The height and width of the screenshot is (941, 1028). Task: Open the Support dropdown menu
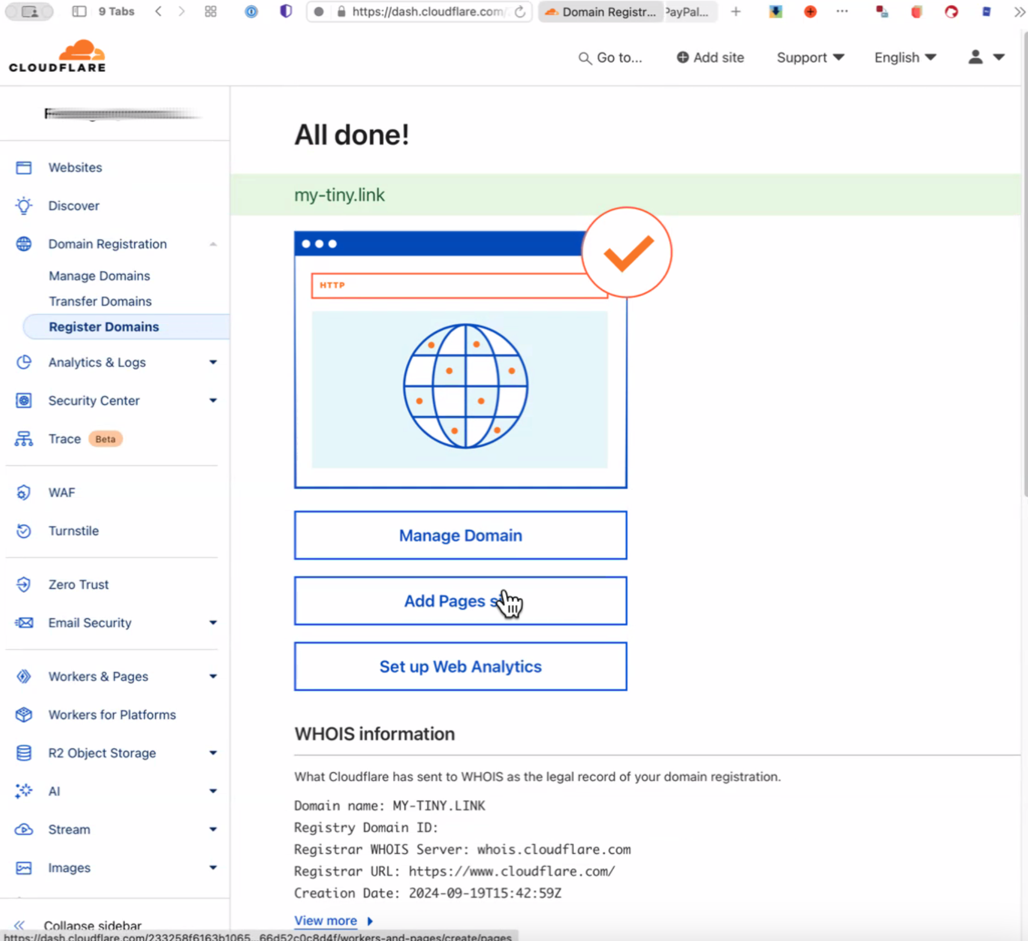click(x=810, y=57)
